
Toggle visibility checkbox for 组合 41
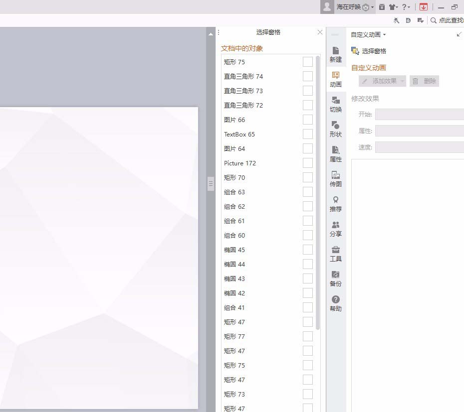[x=308, y=308]
